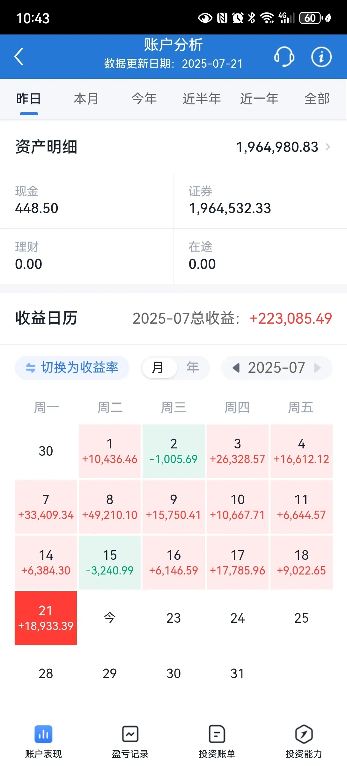
Task: Toggle 切换为收益率 display mode
Action: 72,368
